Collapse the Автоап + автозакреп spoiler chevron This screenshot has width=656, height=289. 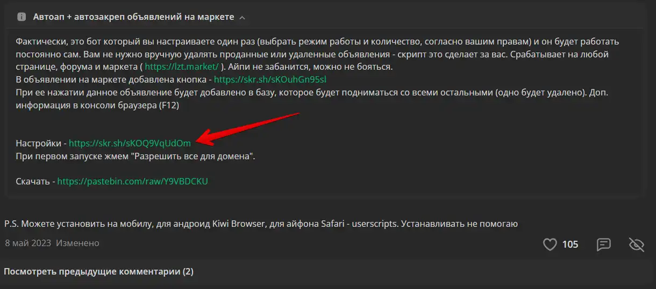[242, 18]
